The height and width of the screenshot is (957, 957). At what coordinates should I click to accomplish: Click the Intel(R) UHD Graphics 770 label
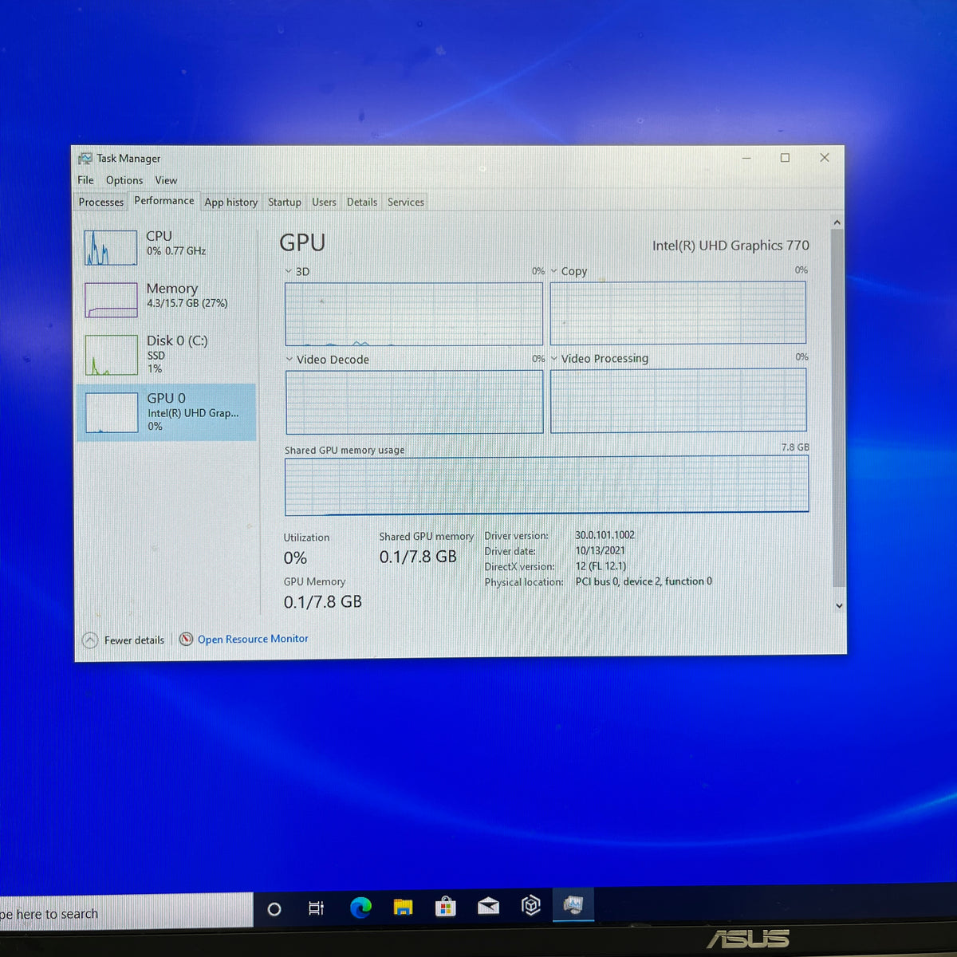coord(731,246)
